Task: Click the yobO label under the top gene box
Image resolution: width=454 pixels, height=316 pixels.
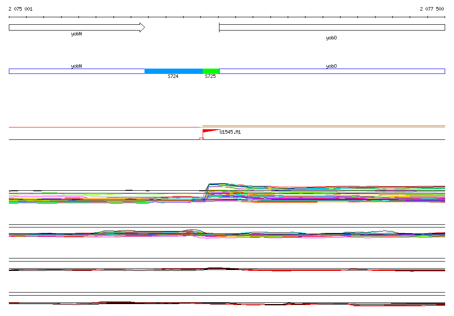Action: pos(331,38)
